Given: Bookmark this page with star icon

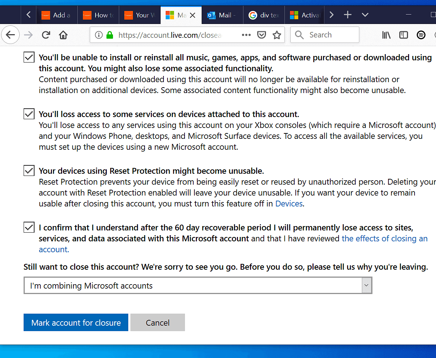Looking at the screenshot, I should point(277,35).
